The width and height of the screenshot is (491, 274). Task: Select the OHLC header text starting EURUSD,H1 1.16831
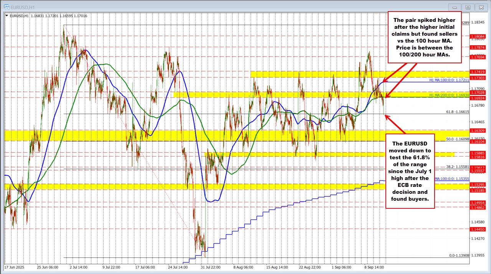coord(48,16)
